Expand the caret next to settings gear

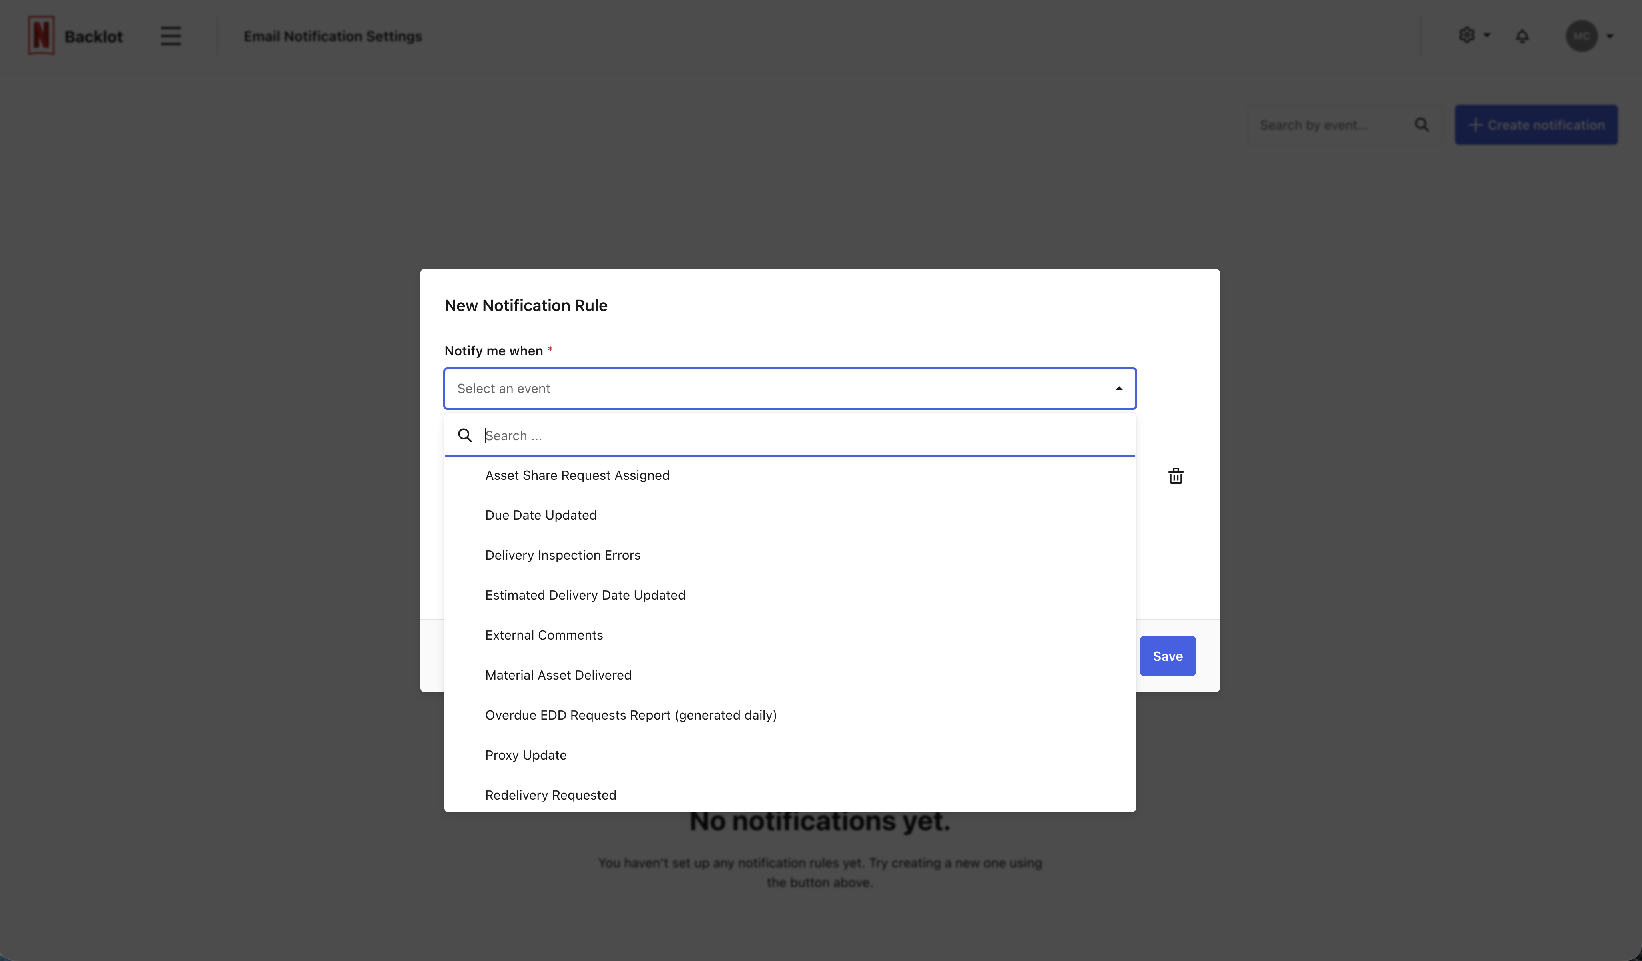click(1487, 35)
